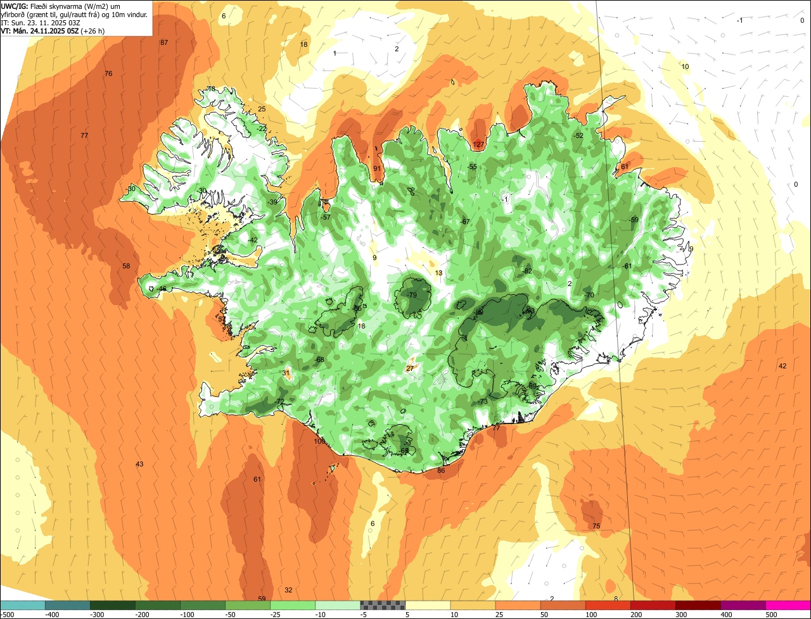
Task: Click the legend color between -300 and -200
Action: (113, 605)
